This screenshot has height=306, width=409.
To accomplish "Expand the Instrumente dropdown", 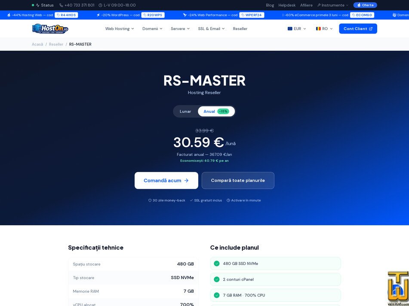I will click(x=333, y=5).
